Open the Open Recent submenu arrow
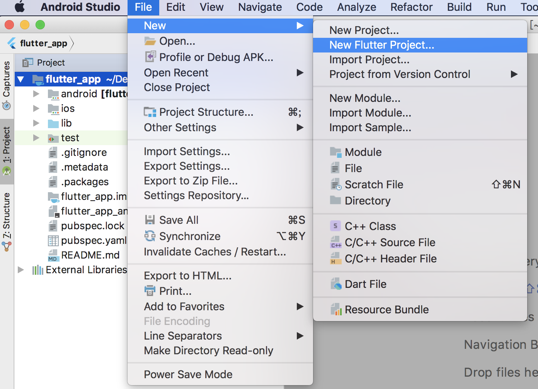Screen dimensions: 538x389 (300, 73)
